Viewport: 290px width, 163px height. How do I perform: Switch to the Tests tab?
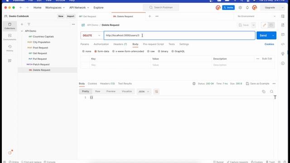coord(171,44)
